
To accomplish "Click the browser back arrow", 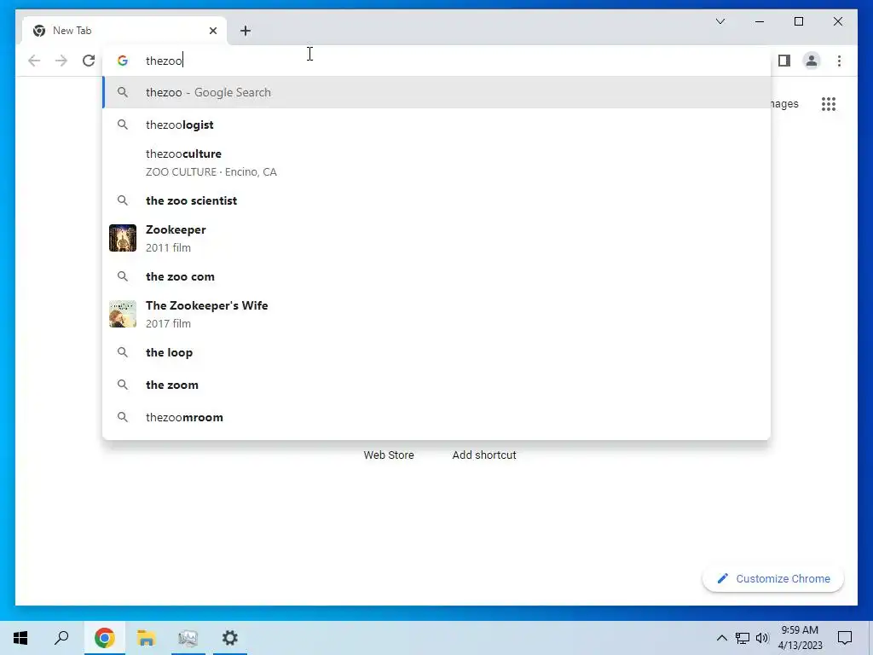I will point(34,61).
